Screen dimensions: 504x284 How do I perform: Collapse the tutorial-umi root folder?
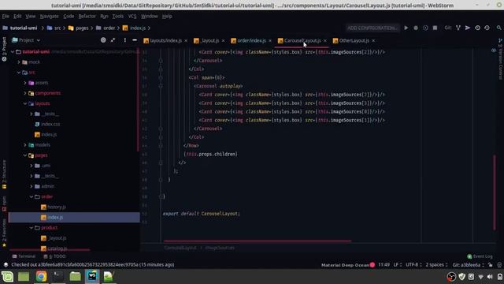(x=13, y=51)
